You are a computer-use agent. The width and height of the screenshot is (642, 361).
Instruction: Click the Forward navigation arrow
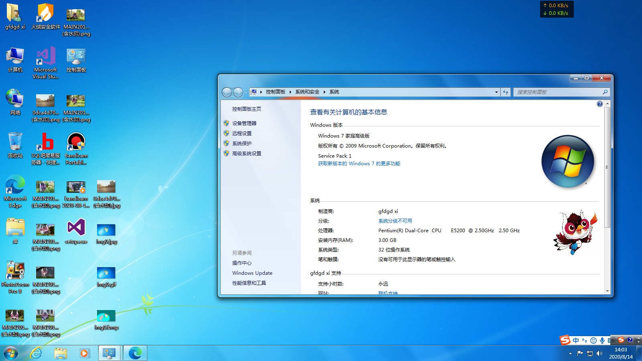click(x=238, y=92)
